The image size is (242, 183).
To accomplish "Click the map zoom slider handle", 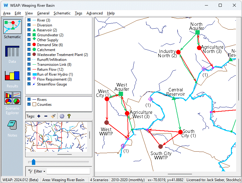I will [x=33, y=162].
